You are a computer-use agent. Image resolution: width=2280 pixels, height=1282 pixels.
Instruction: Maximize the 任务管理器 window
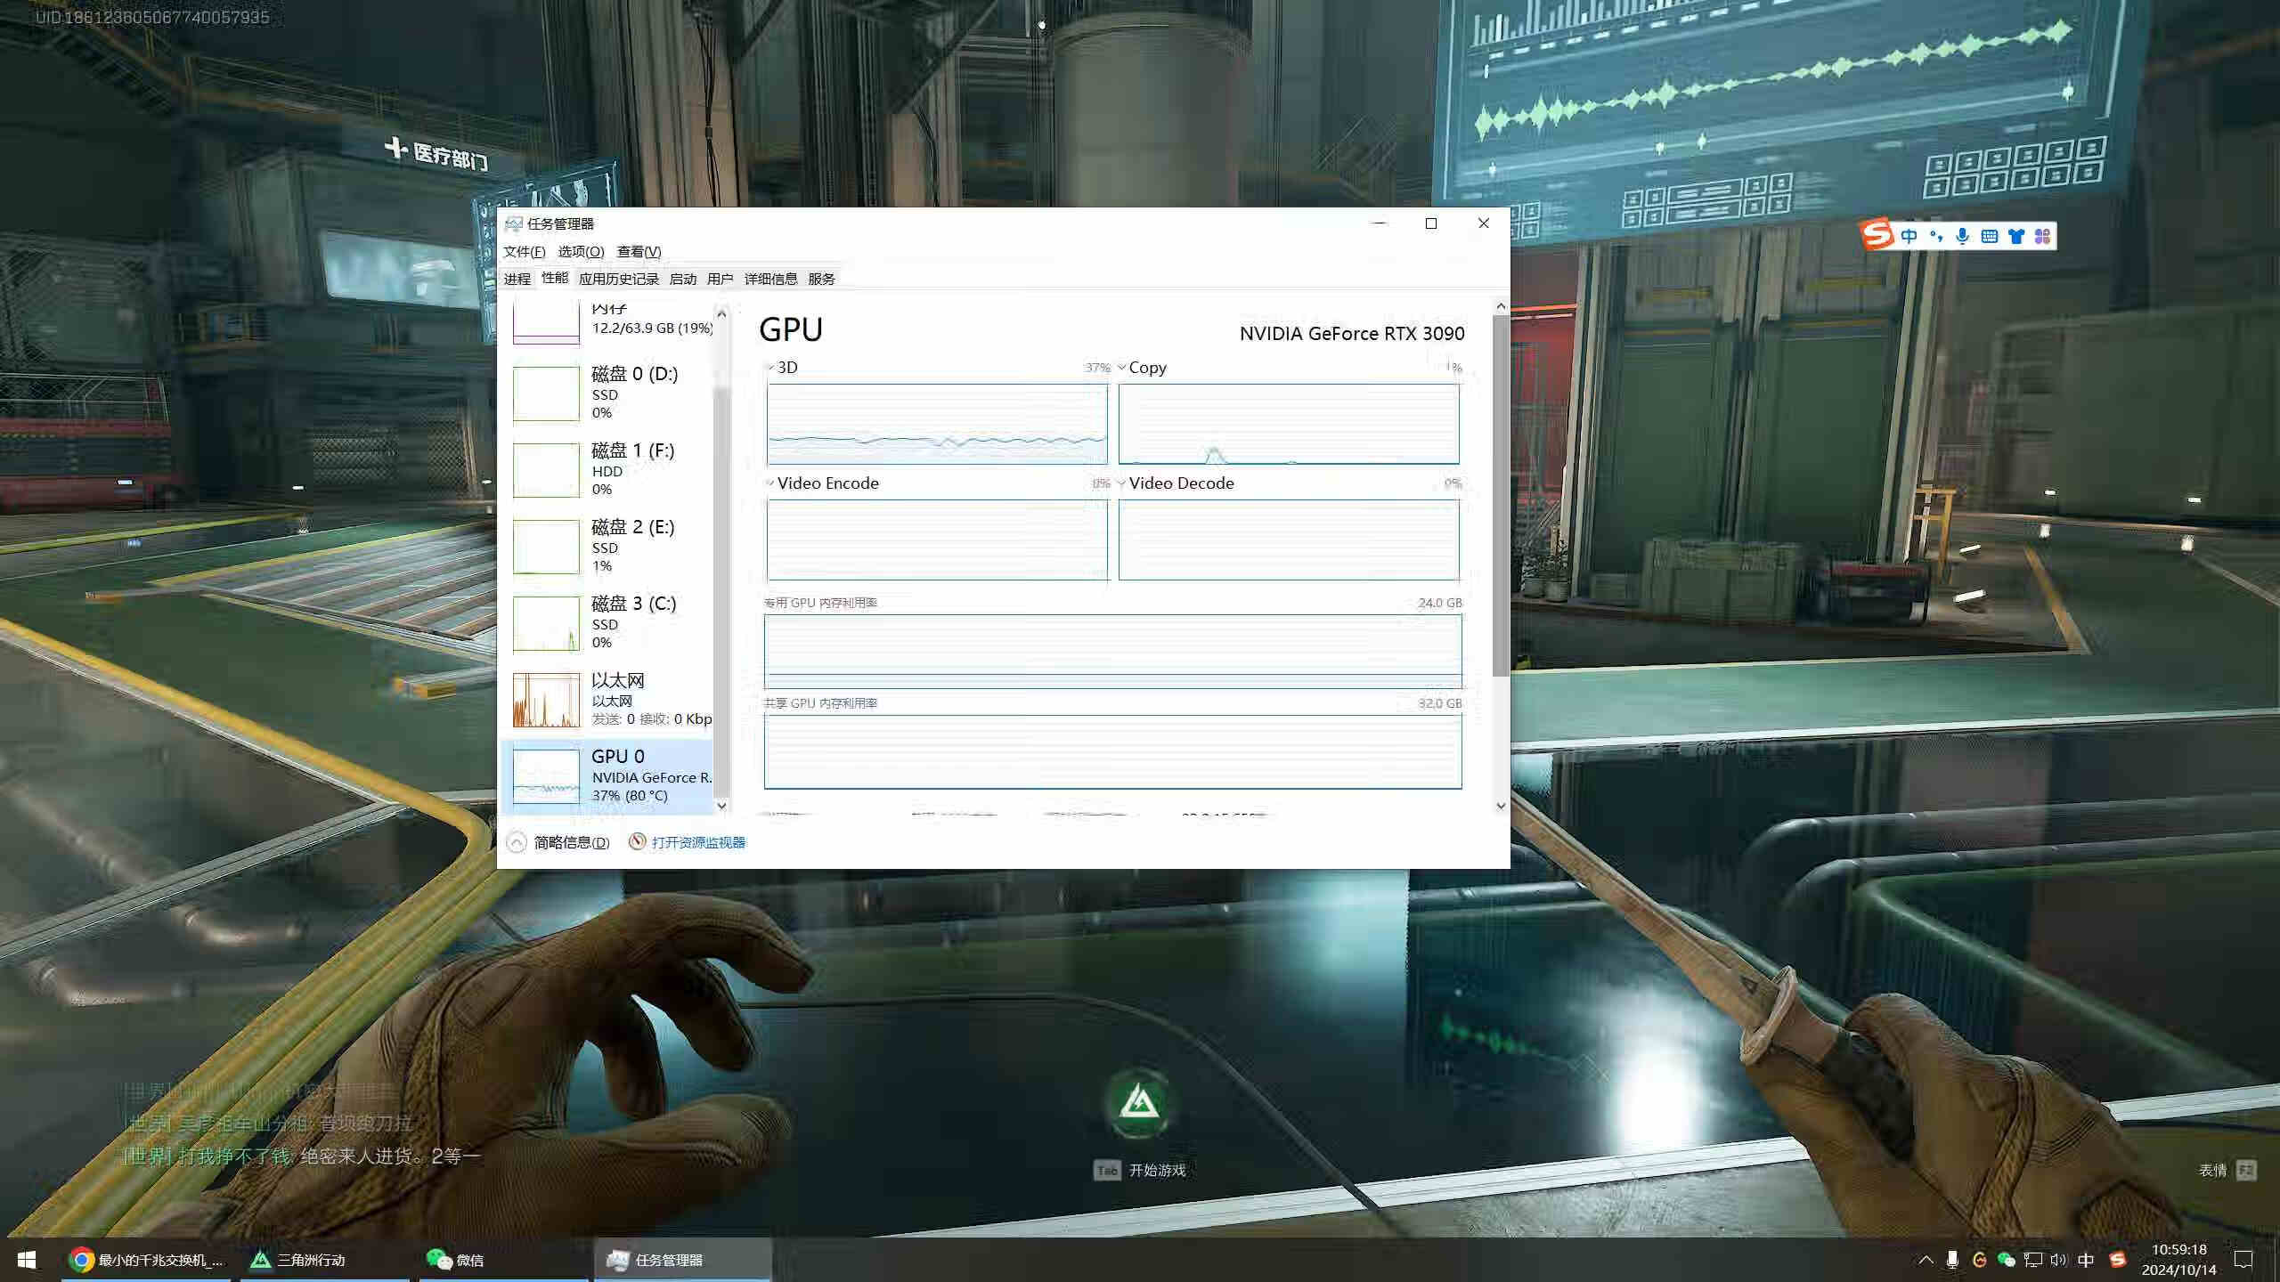pyautogui.click(x=1431, y=223)
